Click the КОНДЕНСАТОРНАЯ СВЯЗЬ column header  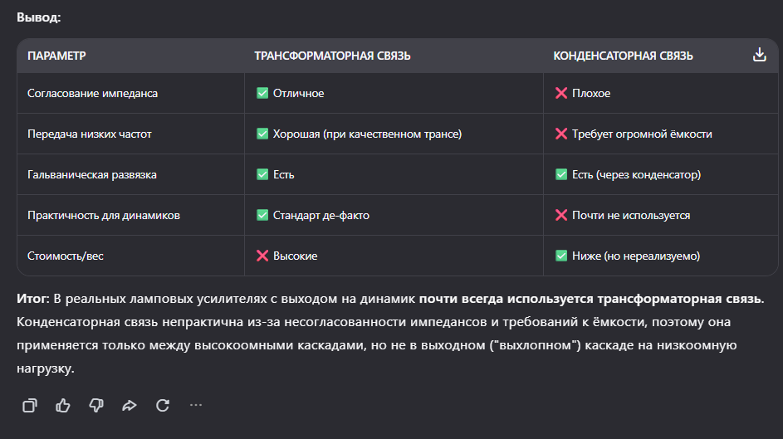623,56
